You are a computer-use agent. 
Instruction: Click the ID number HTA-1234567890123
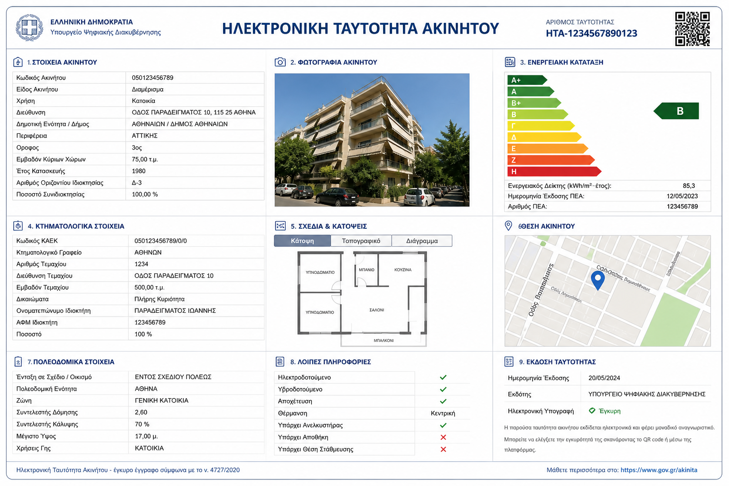point(591,33)
